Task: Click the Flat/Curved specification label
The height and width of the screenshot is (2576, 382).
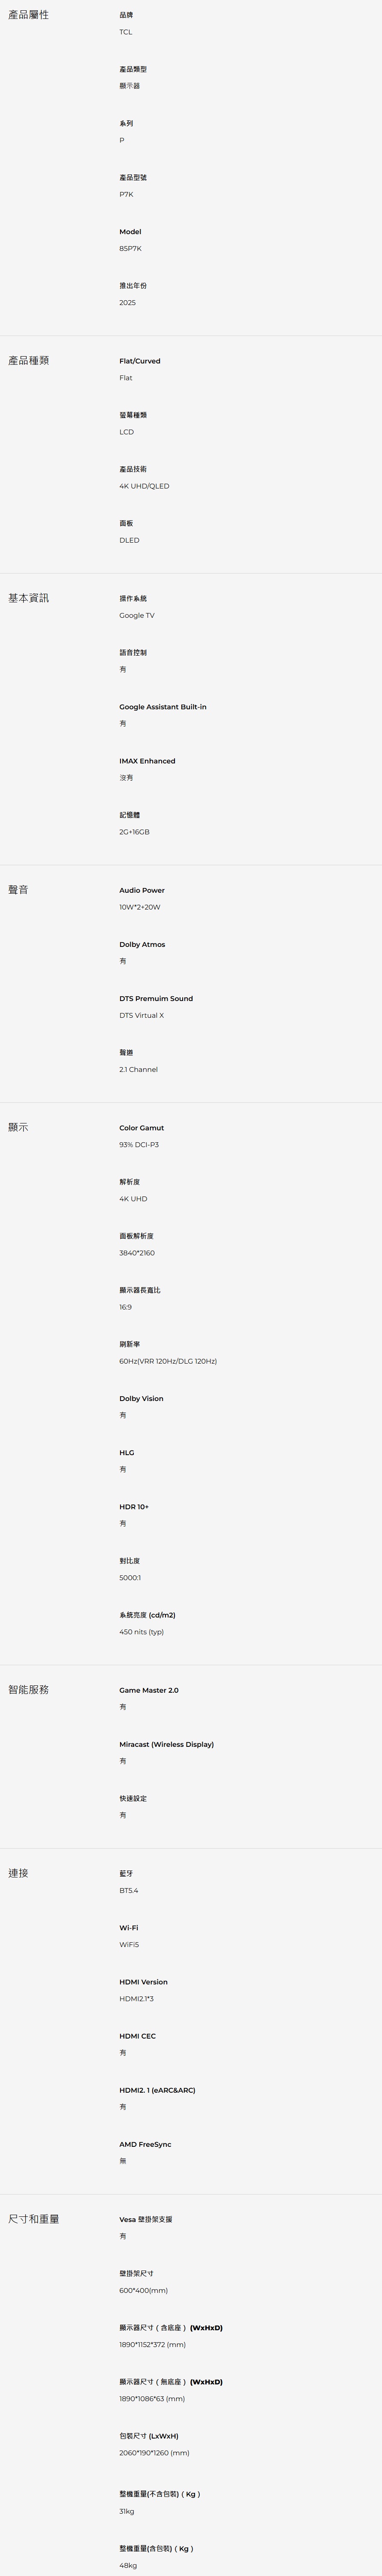Action: click(x=140, y=361)
